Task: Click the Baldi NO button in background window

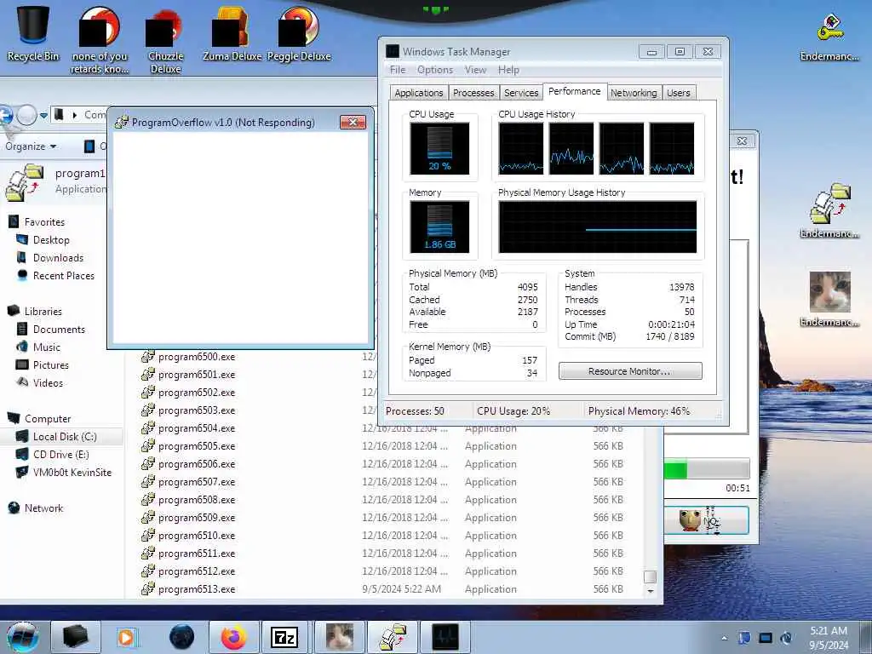Action: click(x=706, y=520)
